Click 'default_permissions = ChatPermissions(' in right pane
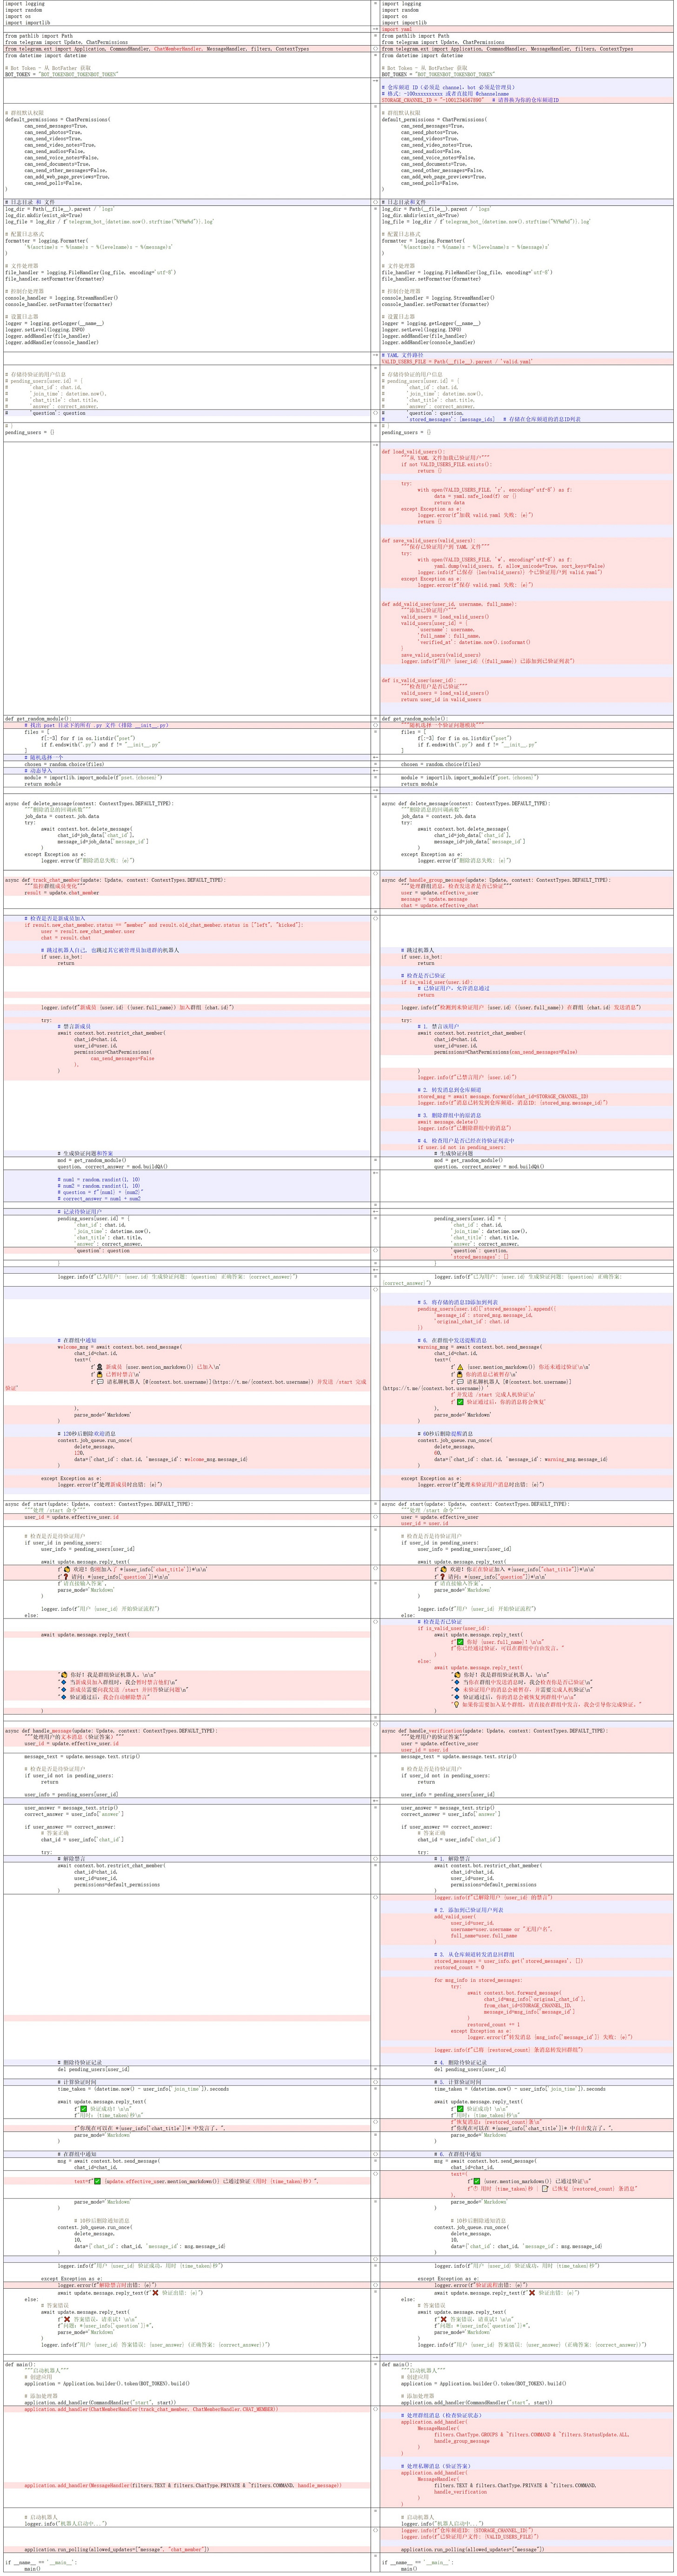Viewport: 677px width, 2576px height. (x=433, y=119)
